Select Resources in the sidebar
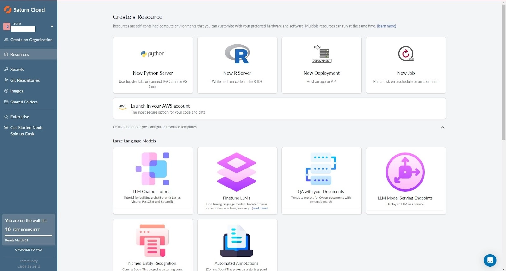The image size is (506, 271). click(28, 54)
